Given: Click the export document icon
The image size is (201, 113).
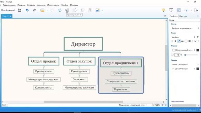Looking at the screenshot, I should 196,10.
